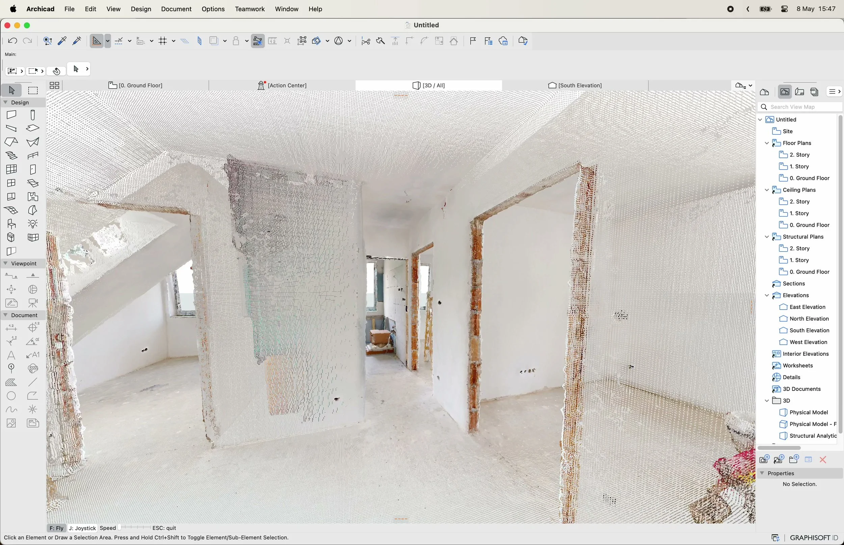
Task: Click the Pick Up Parameters eyedropper
Action: pos(62,41)
